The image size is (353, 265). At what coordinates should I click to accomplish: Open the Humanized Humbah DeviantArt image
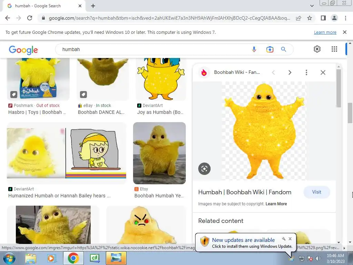(x=67, y=153)
